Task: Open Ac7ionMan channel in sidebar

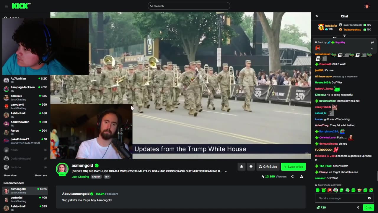Action: (25, 80)
